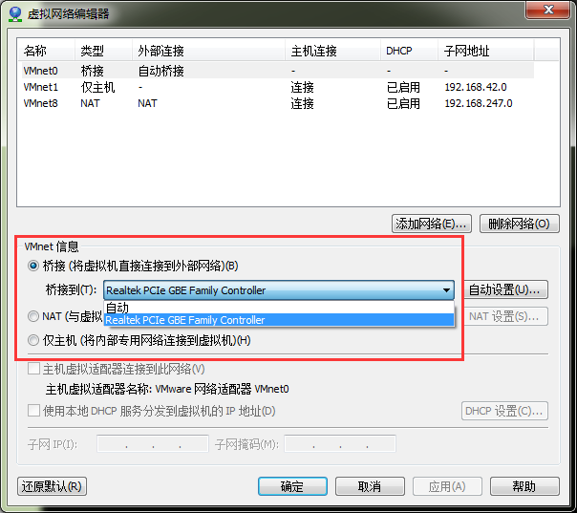This screenshot has height=513, width=577.
Task: Sort by the 类型 column header
Action: click(103, 51)
